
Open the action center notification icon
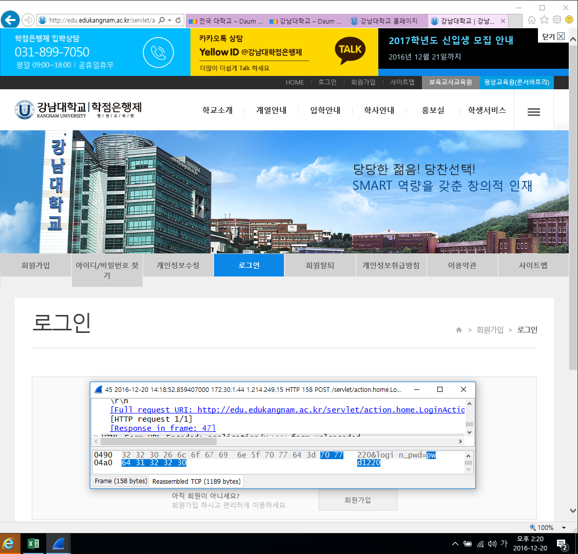[x=562, y=544]
